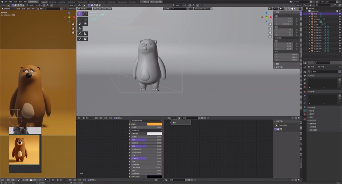Open XYZ 欧拉 rotation mode dropdown
Screen dimensions: 342x184
coord(287,38)
